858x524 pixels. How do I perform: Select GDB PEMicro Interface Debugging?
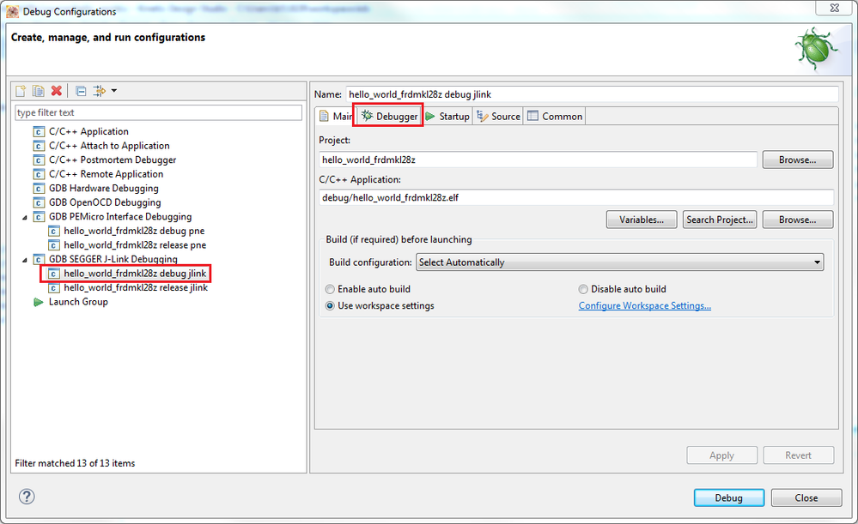(120, 217)
